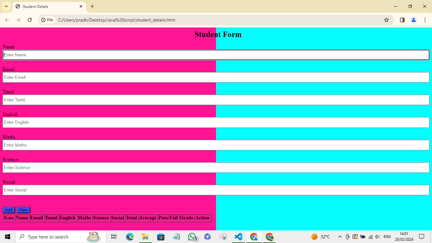Show hidden system tray icons
This screenshot has height=243, width=432.
(x=340, y=237)
